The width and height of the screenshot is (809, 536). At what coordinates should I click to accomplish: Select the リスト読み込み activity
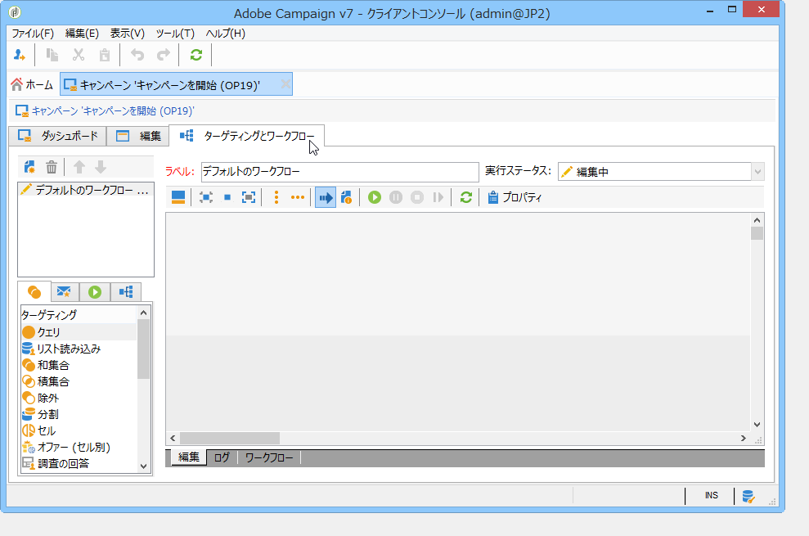(x=79, y=349)
